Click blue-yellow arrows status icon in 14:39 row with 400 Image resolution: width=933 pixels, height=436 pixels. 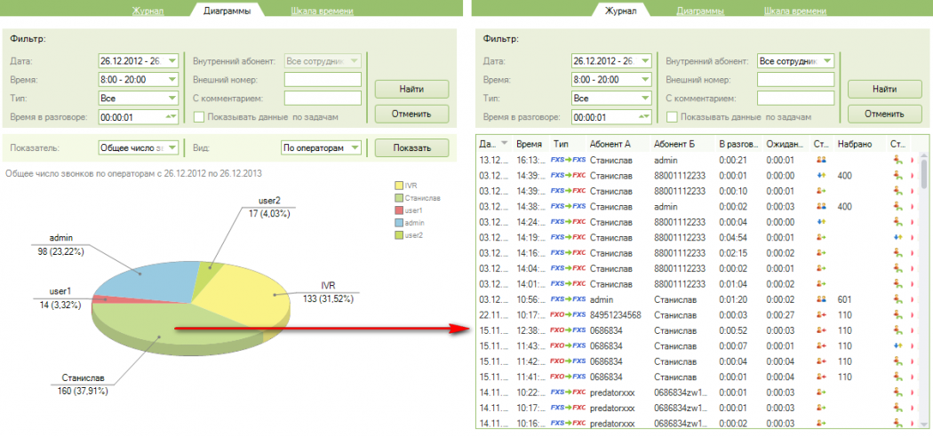click(x=822, y=175)
